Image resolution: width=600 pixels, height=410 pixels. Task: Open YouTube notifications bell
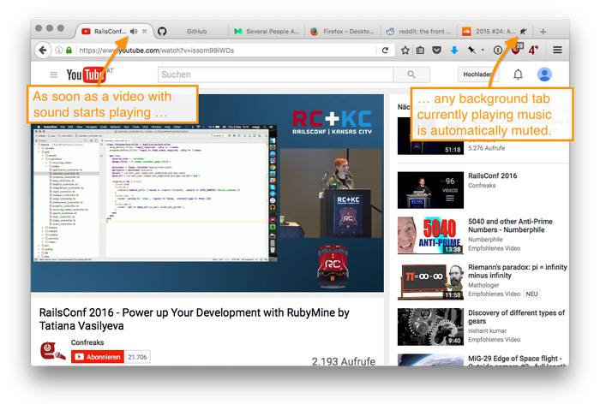click(518, 74)
